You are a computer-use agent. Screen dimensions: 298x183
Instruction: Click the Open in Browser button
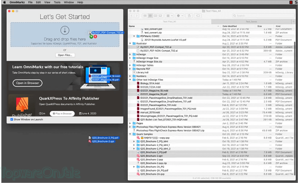27,83
